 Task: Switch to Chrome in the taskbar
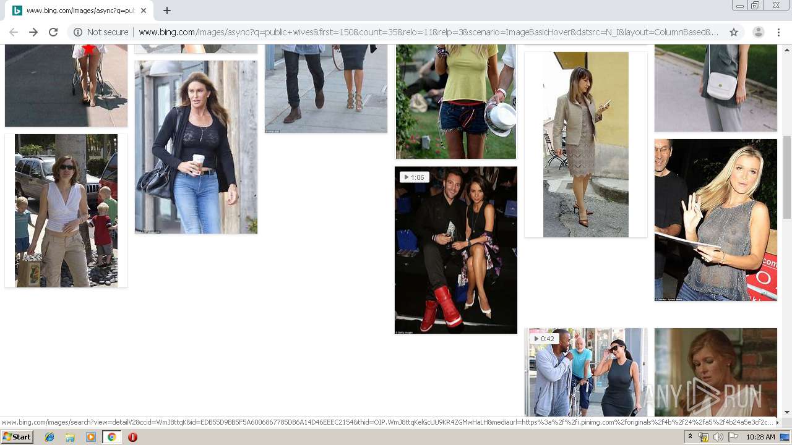(111, 437)
